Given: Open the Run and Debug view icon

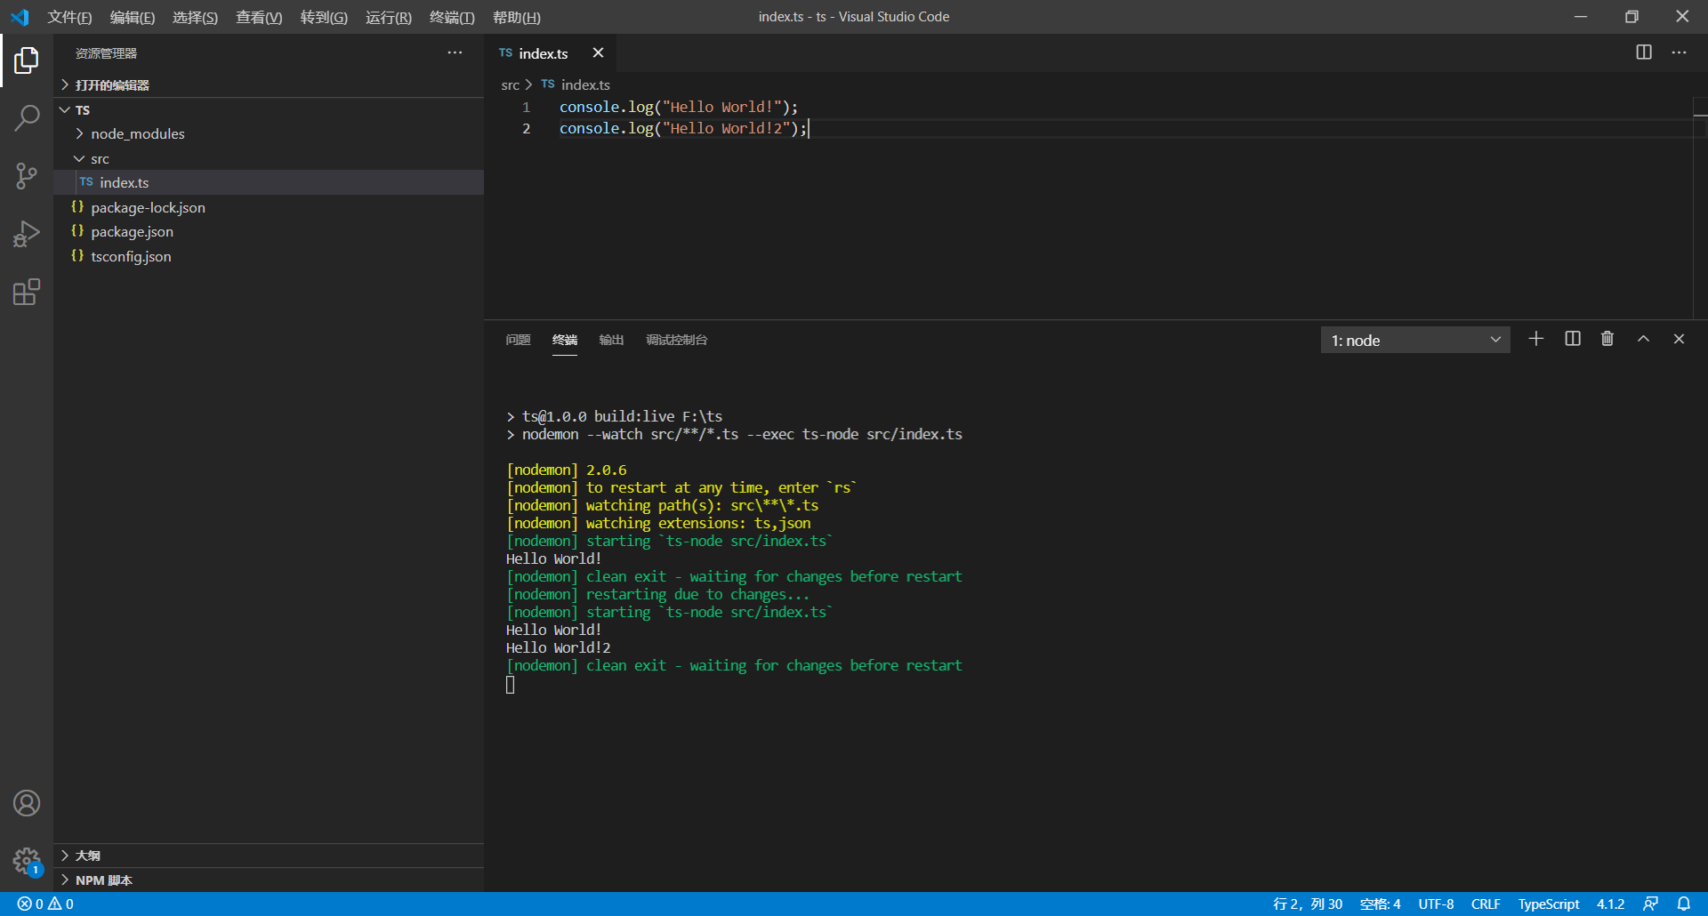Looking at the screenshot, I should click(x=27, y=234).
